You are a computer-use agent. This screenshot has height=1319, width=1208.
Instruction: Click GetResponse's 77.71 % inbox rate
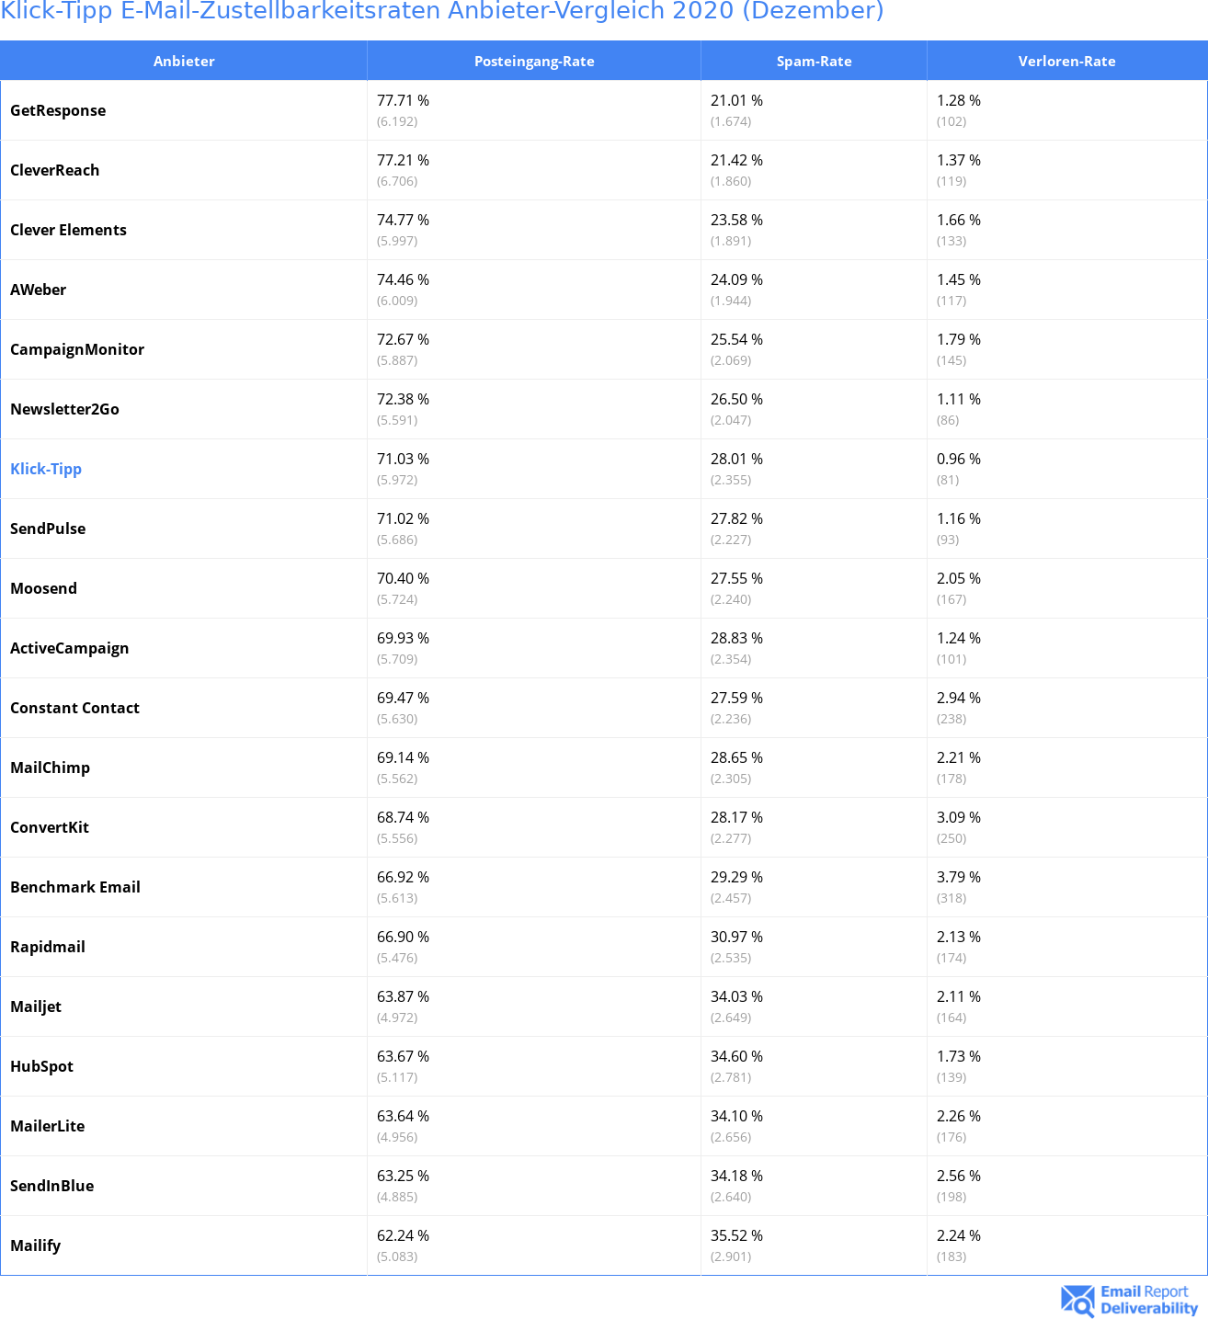(x=403, y=101)
